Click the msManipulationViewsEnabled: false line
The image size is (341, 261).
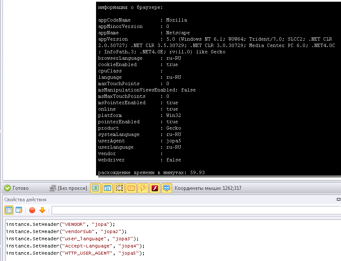click(147, 90)
